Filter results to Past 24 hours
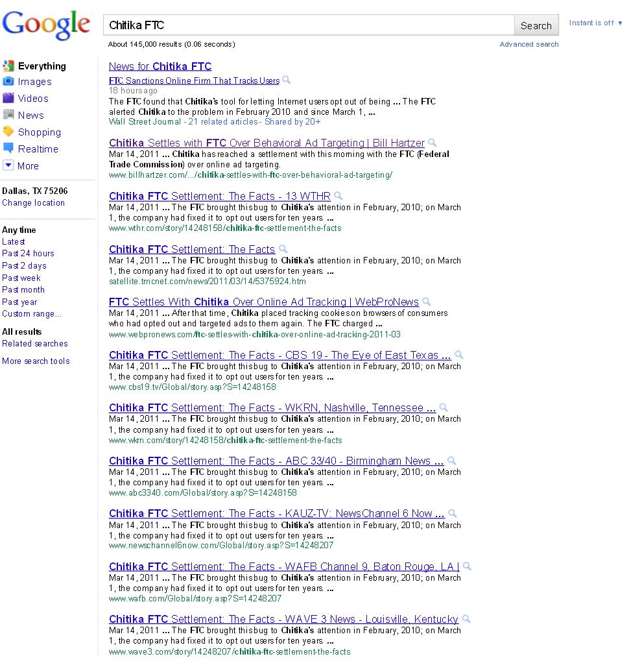This screenshot has height=665, width=629. click(28, 253)
